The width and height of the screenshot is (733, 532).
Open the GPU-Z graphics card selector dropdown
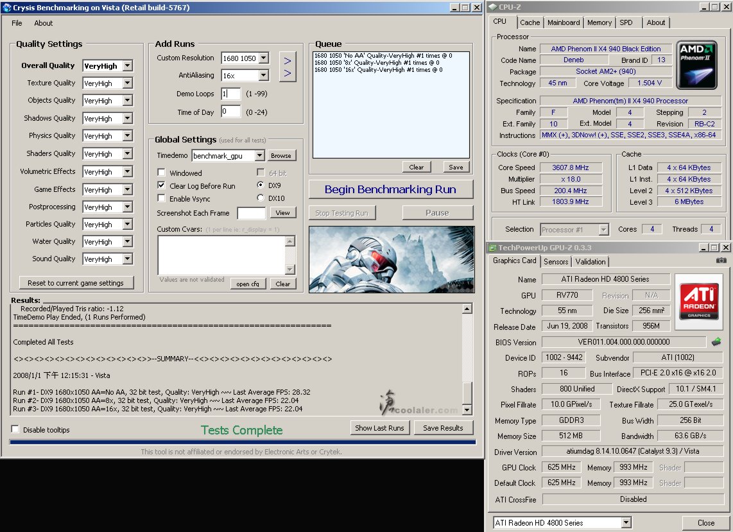[626, 522]
